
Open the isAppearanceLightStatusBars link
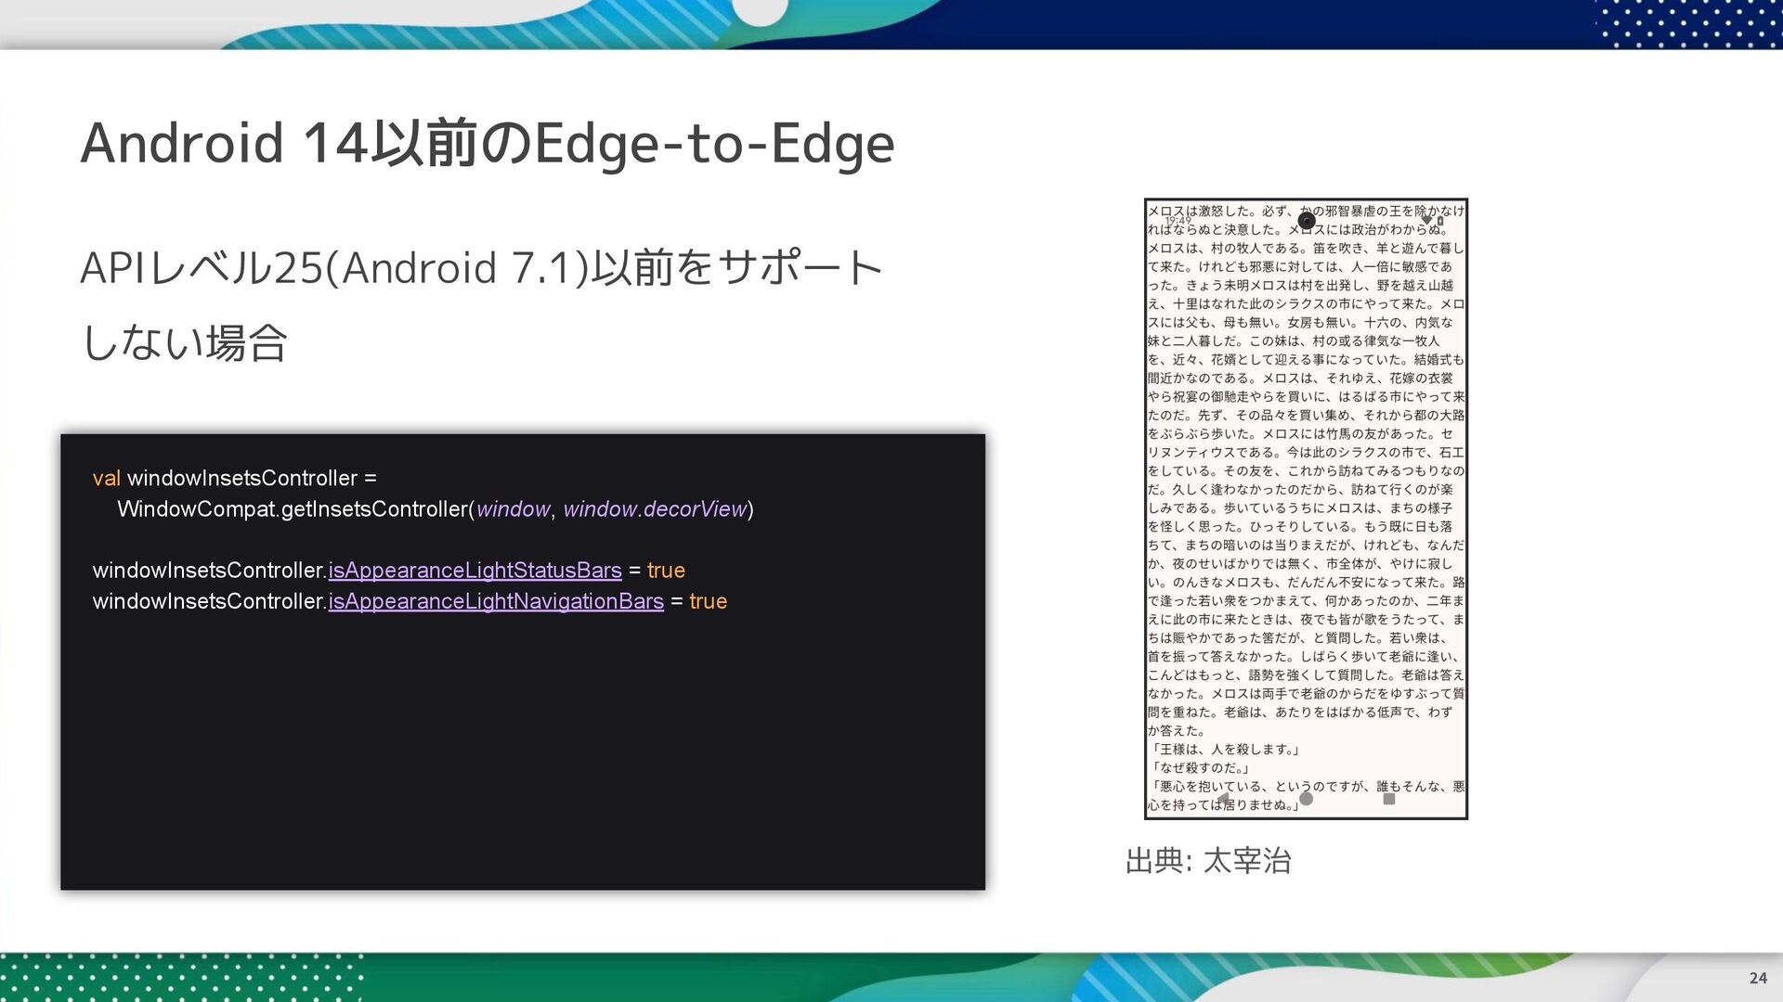pyautogui.click(x=475, y=571)
